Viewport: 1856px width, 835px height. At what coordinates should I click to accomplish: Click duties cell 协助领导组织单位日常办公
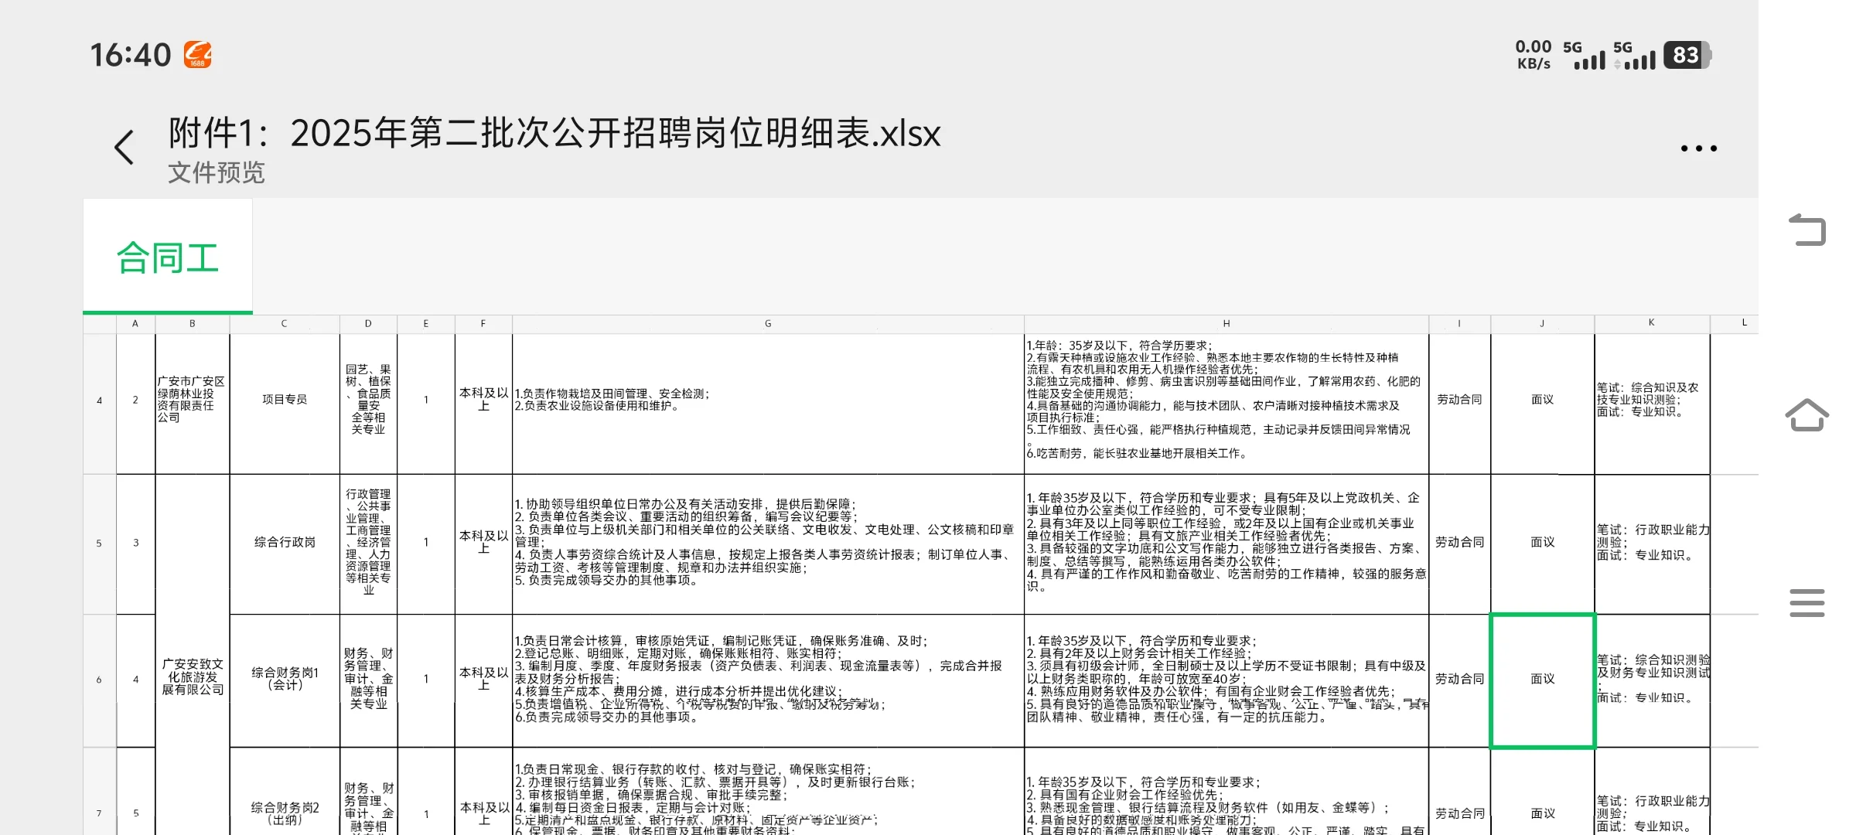click(x=768, y=543)
